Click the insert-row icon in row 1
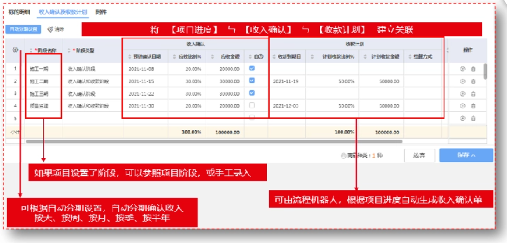The height and width of the screenshot is (243, 507). pos(463,69)
